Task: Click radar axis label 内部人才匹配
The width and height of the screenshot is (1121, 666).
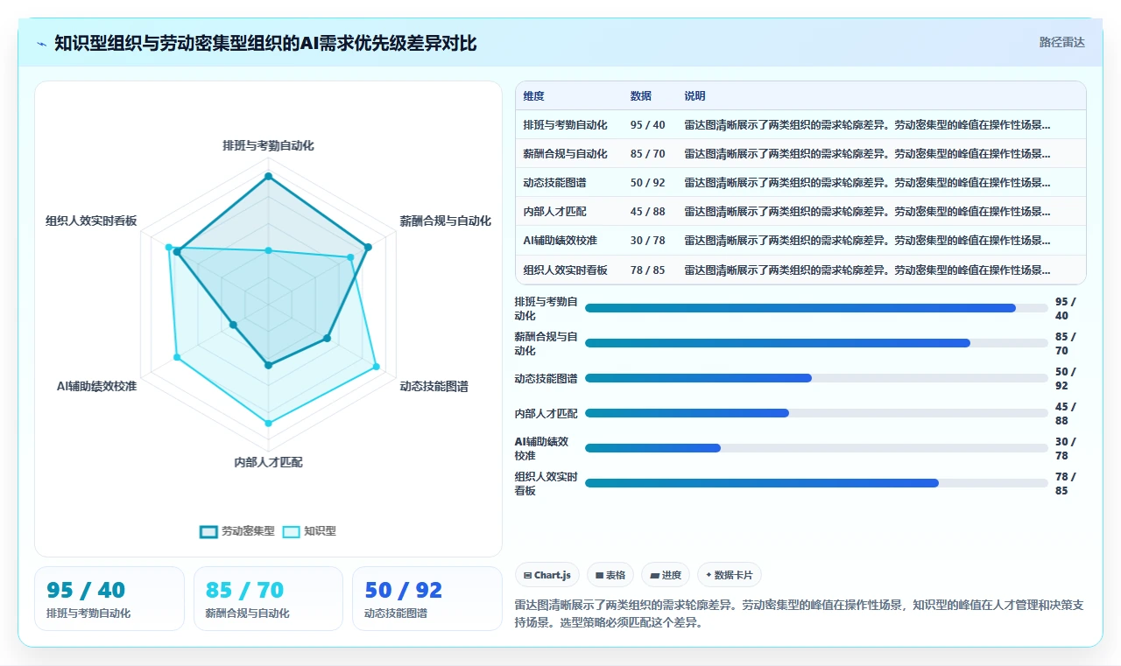Action: pyautogui.click(x=268, y=462)
